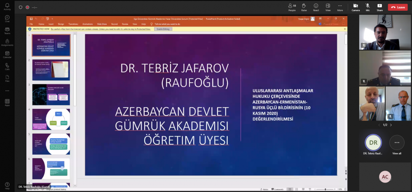
Task: Click the DR. Tebriz Raufoğlu avatar
Action: point(373,143)
